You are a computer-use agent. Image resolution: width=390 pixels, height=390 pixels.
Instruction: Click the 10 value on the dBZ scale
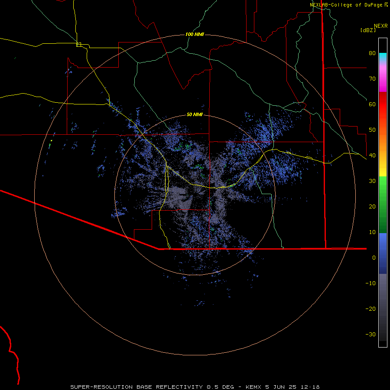pos(372,232)
